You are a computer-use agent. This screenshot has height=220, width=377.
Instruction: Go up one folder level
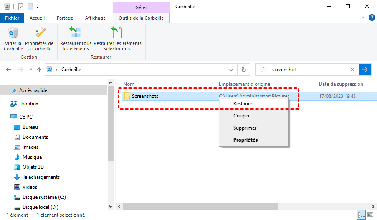pos(39,70)
